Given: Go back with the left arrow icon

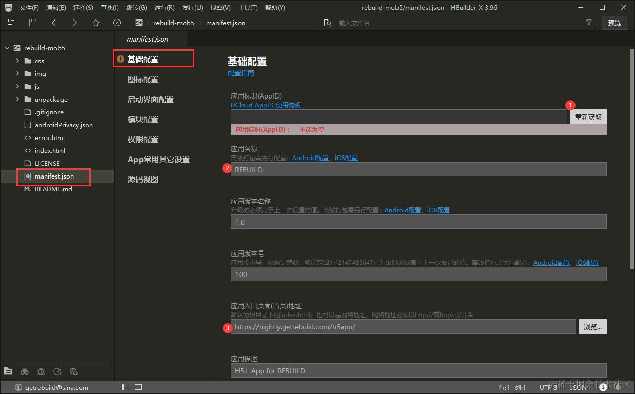Looking at the screenshot, I should (x=54, y=23).
